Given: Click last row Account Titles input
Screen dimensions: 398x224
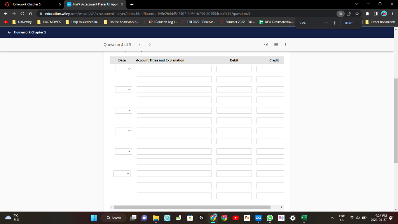Looking at the screenshot, I should click(x=174, y=196).
